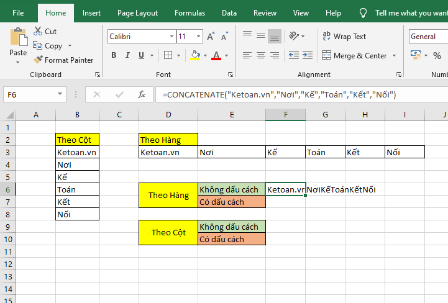448x303 pixels.
Task: Click the Paste button
Action: (18, 42)
